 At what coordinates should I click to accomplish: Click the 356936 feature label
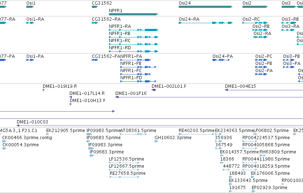224,138
